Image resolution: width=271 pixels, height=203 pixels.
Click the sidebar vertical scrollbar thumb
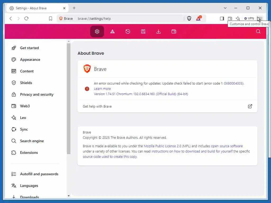[x=69, y=99]
